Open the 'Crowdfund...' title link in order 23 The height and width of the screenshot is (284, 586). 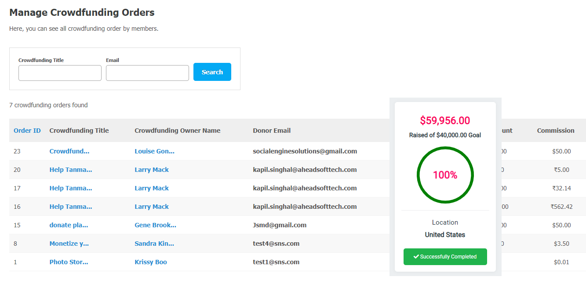pyautogui.click(x=69, y=151)
